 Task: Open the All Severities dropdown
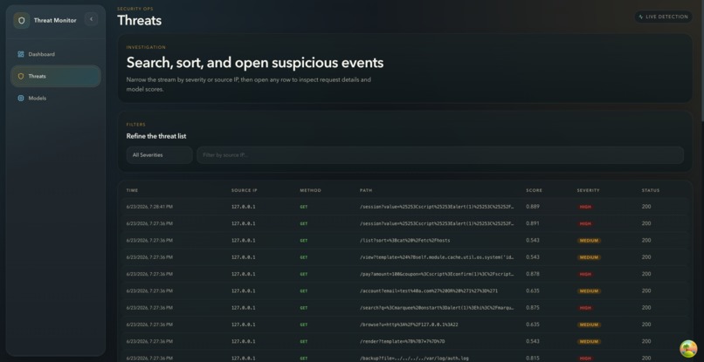(x=159, y=154)
